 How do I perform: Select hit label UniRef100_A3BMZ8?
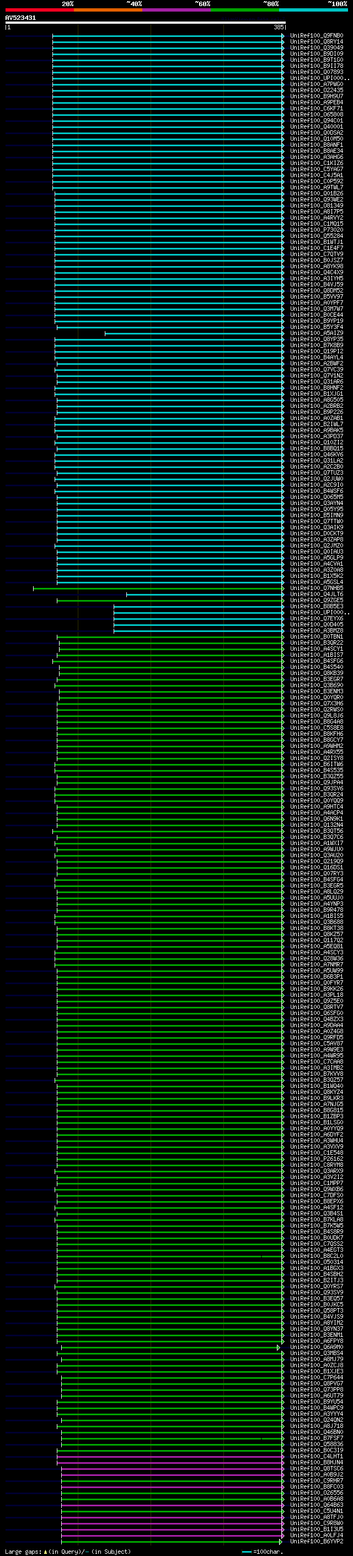tap(317, 630)
